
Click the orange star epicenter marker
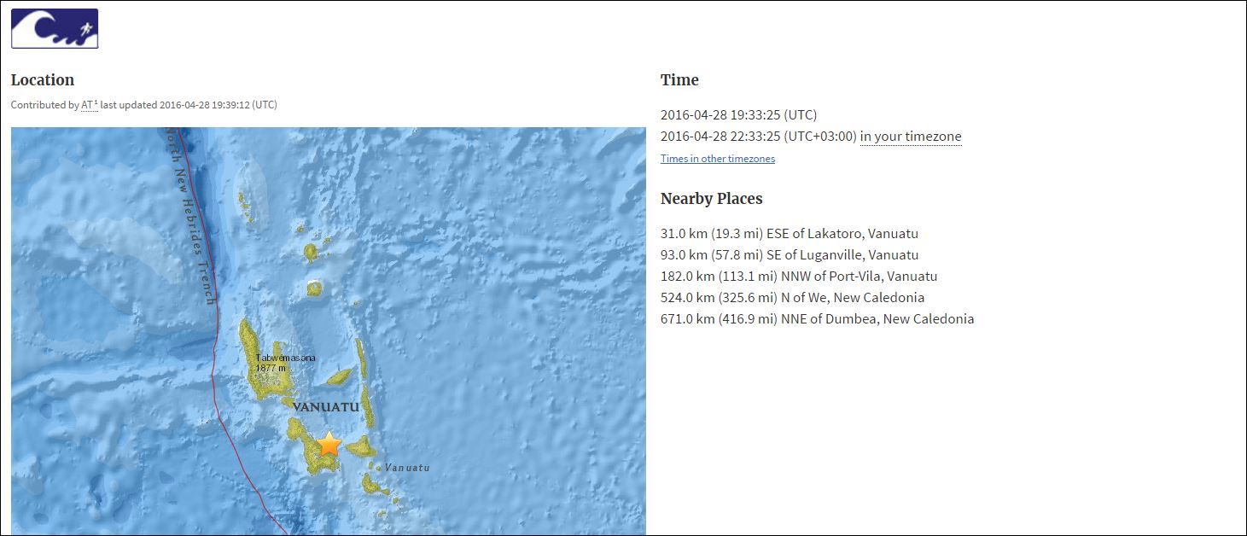tap(329, 444)
